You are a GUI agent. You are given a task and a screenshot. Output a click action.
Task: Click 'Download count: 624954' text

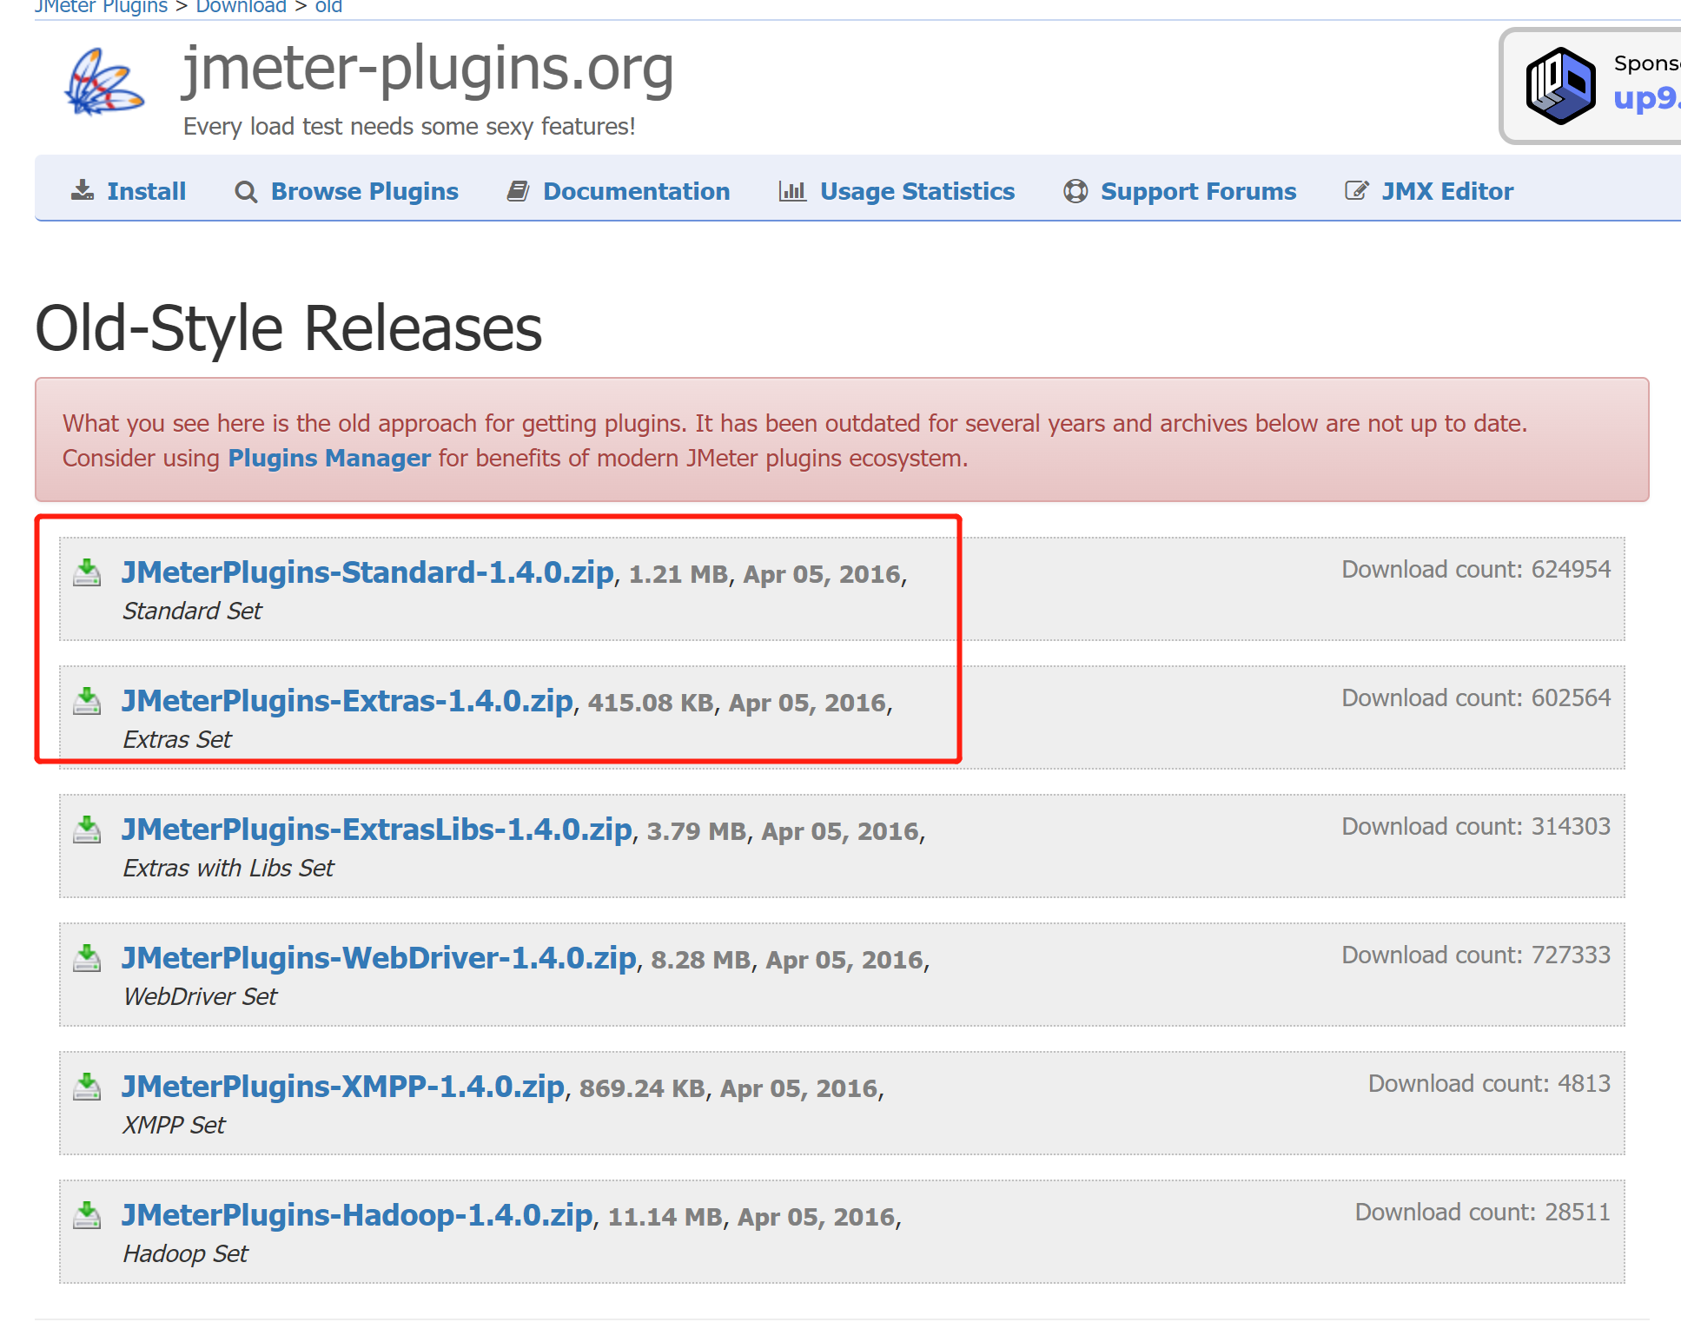(1476, 569)
